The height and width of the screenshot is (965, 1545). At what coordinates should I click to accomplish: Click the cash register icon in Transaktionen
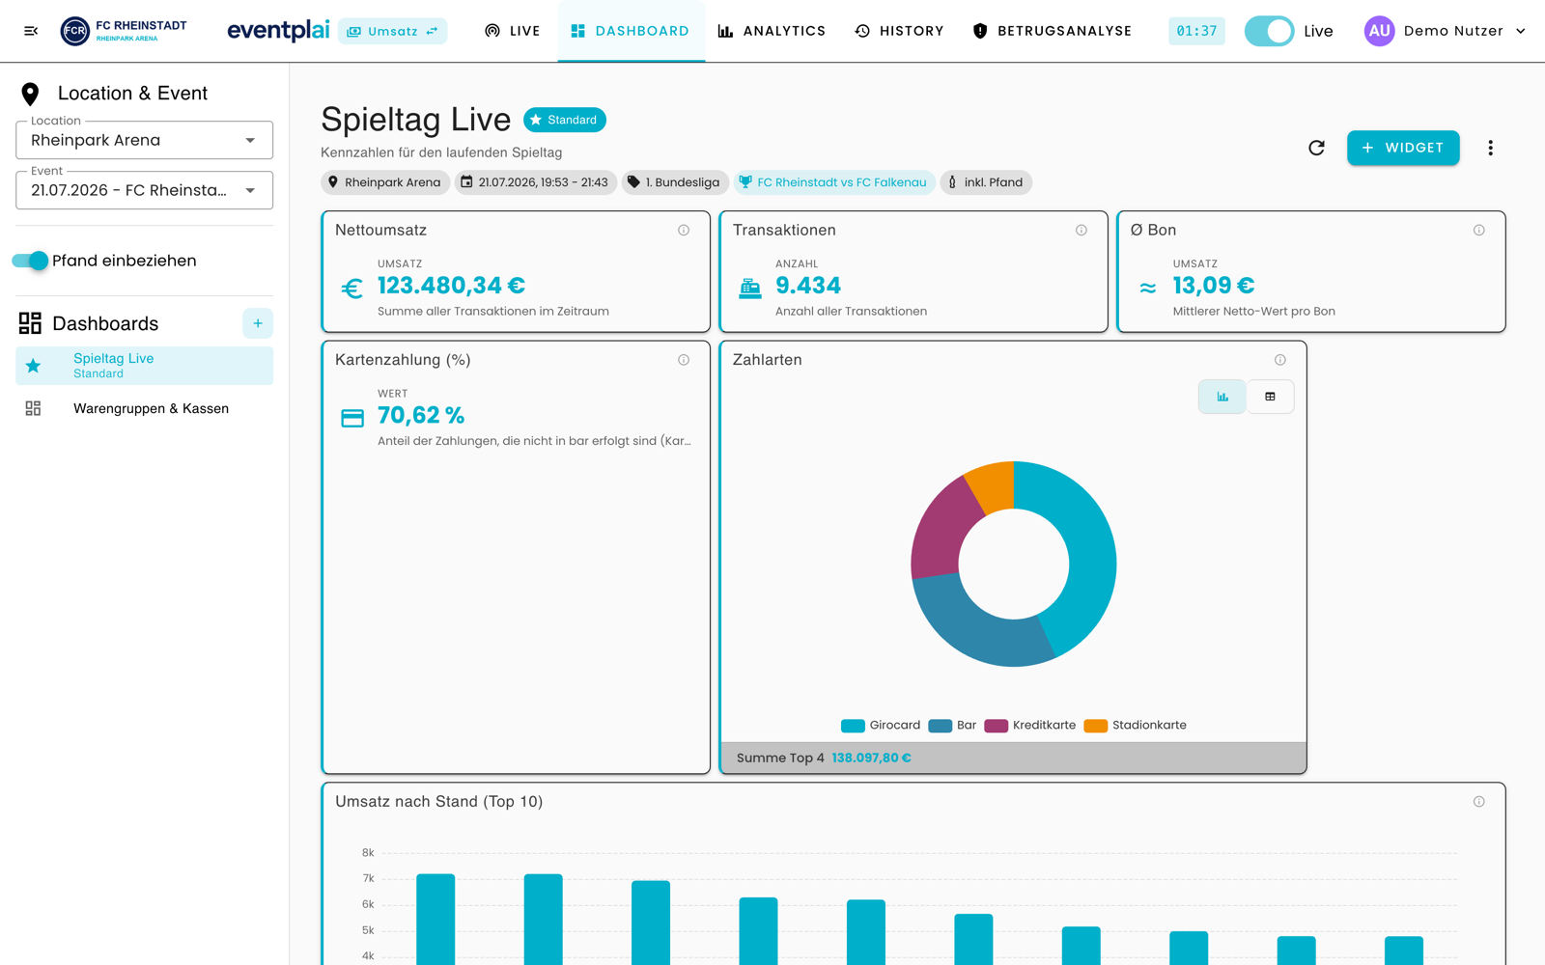click(x=750, y=288)
